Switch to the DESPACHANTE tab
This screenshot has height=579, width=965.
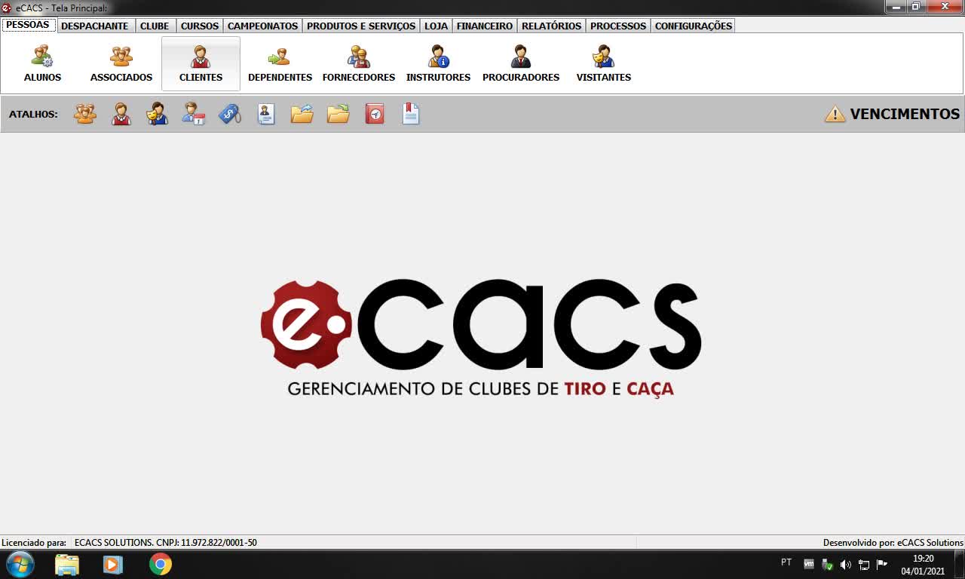tap(95, 26)
